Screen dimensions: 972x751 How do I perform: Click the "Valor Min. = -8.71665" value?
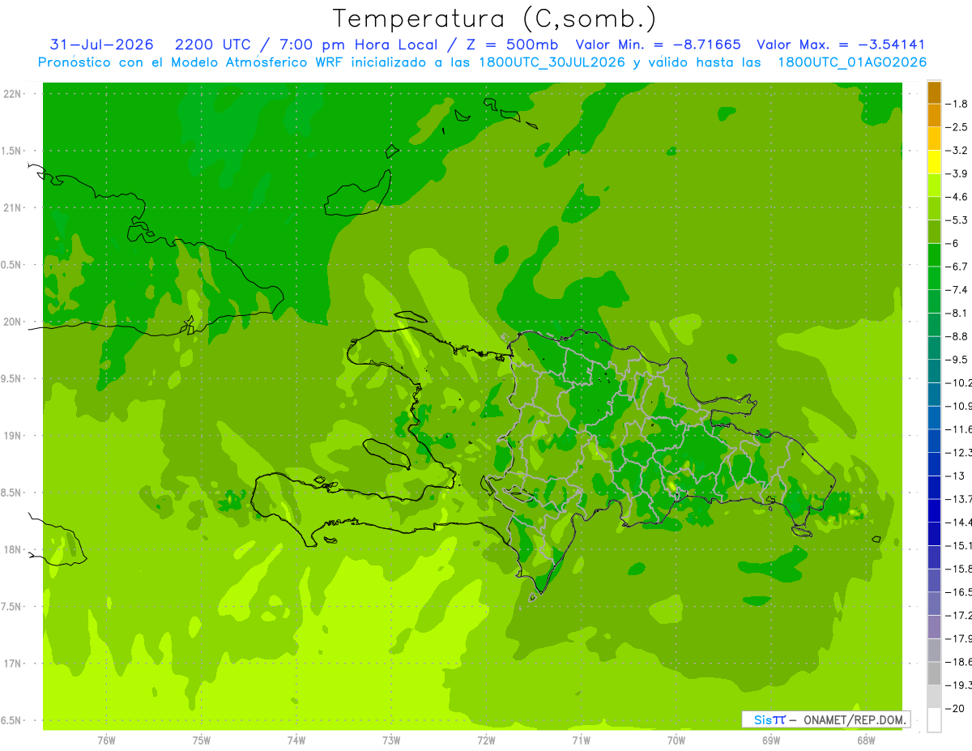point(658,45)
